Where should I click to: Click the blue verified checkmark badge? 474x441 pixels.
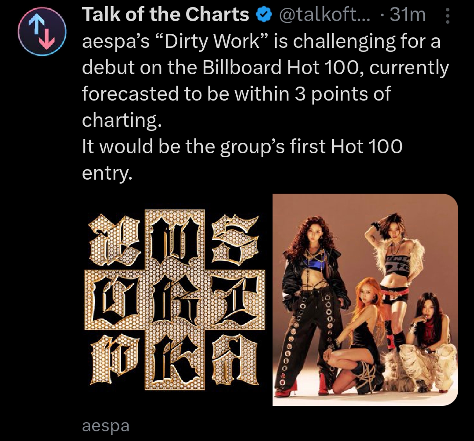(x=264, y=15)
